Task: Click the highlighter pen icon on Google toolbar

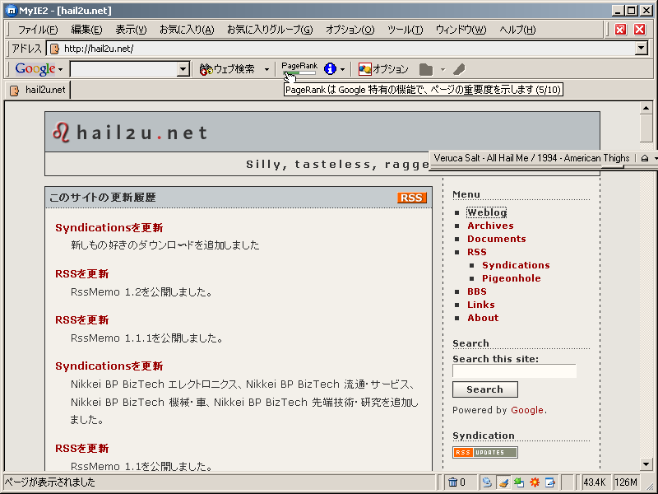Action: pos(459,69)
